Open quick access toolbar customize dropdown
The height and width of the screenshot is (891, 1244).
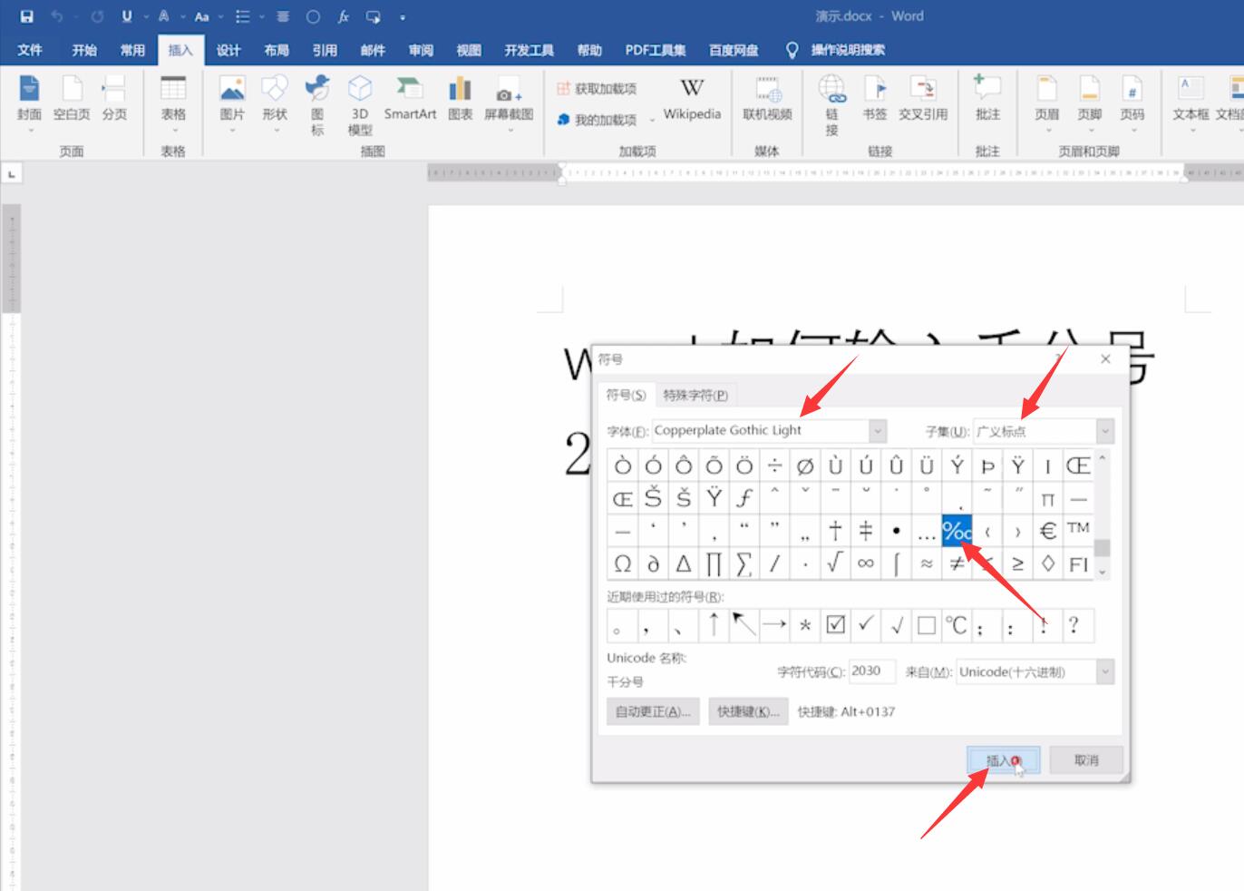[403, 17]
